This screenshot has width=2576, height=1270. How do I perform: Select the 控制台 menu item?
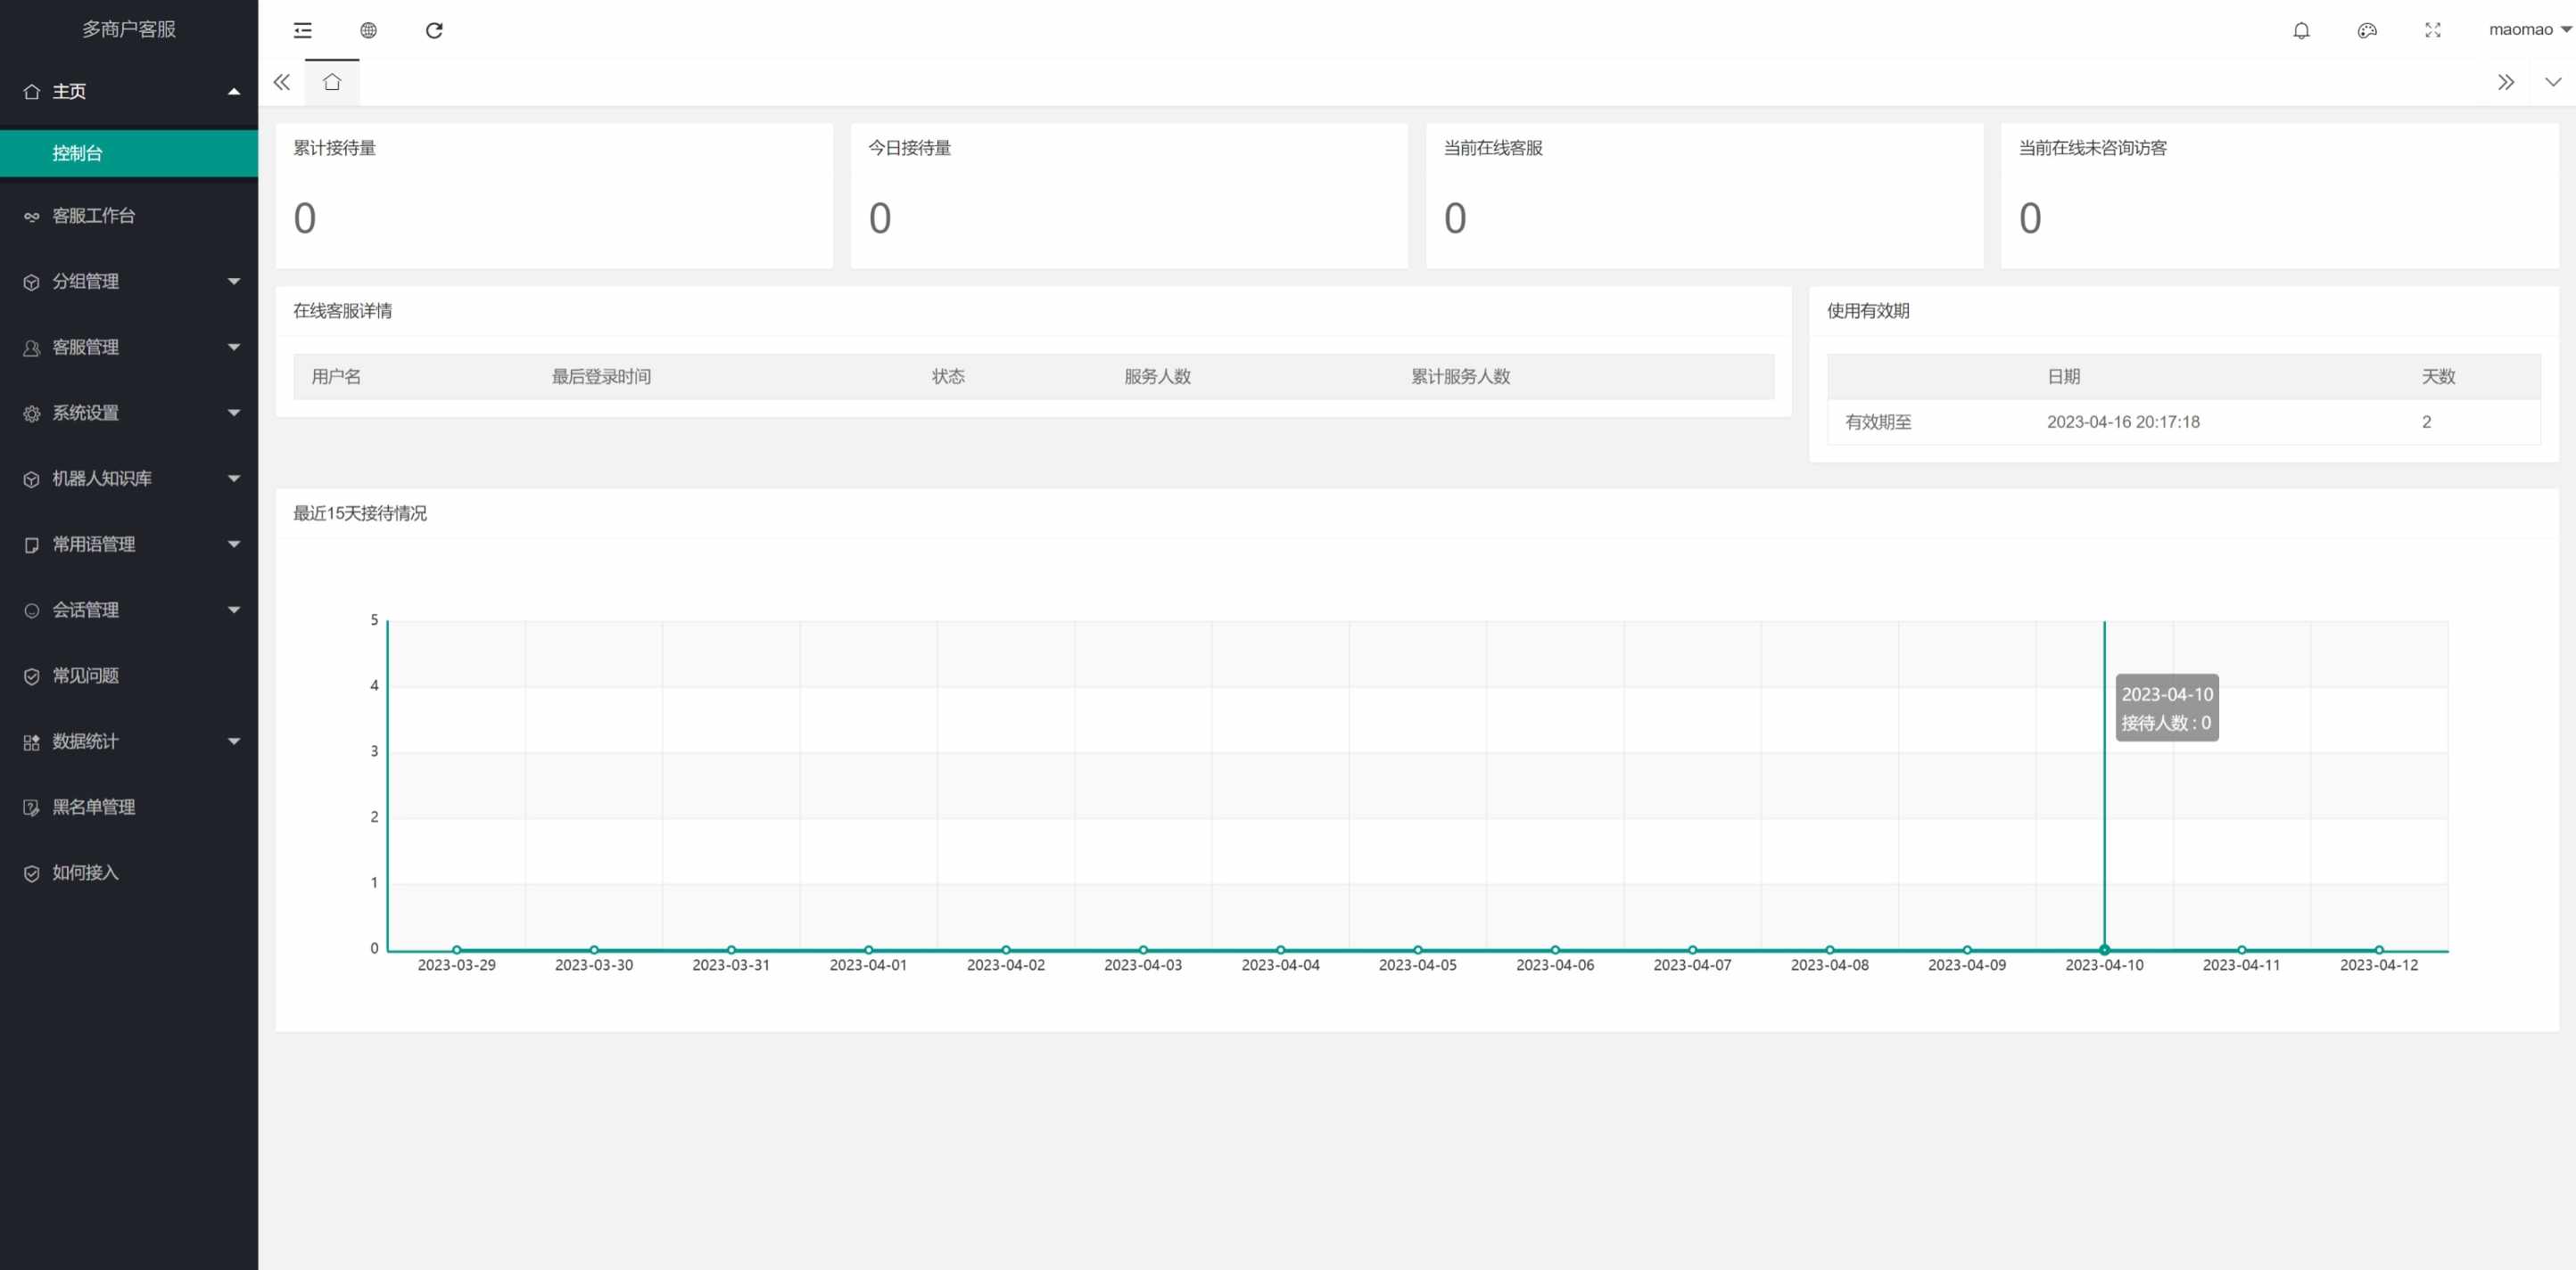click(78, 153)
